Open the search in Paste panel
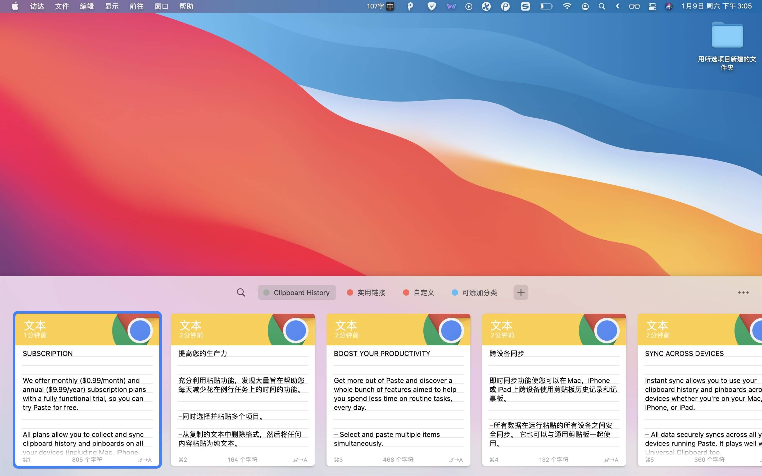The width and height of the screenshot is (762, 476). [241, 292]
